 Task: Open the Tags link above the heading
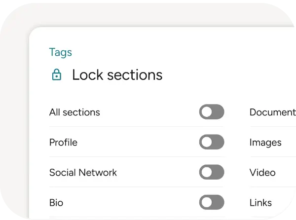pyautogui.click(x=60, y=52)
